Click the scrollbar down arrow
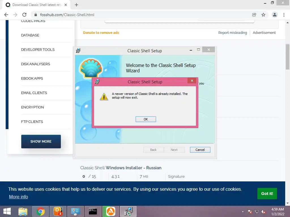The height and width of the screenshot is (217, 290). coord(287,203)
